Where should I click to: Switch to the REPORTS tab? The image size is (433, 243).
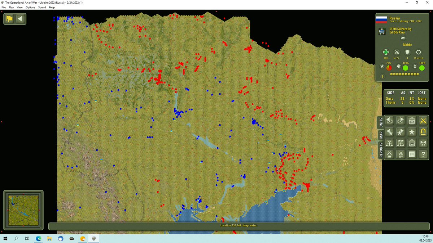click(380, 150)
